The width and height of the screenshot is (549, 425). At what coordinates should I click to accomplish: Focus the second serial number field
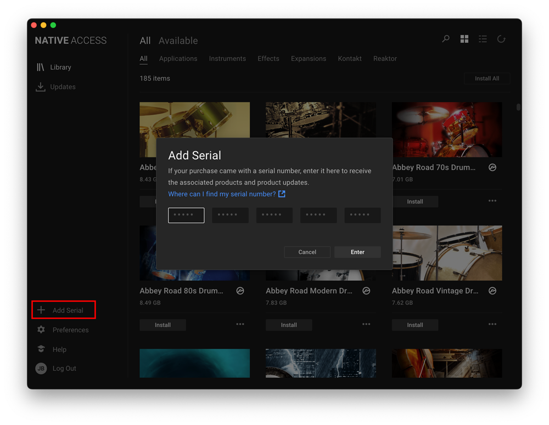[231, 215]
